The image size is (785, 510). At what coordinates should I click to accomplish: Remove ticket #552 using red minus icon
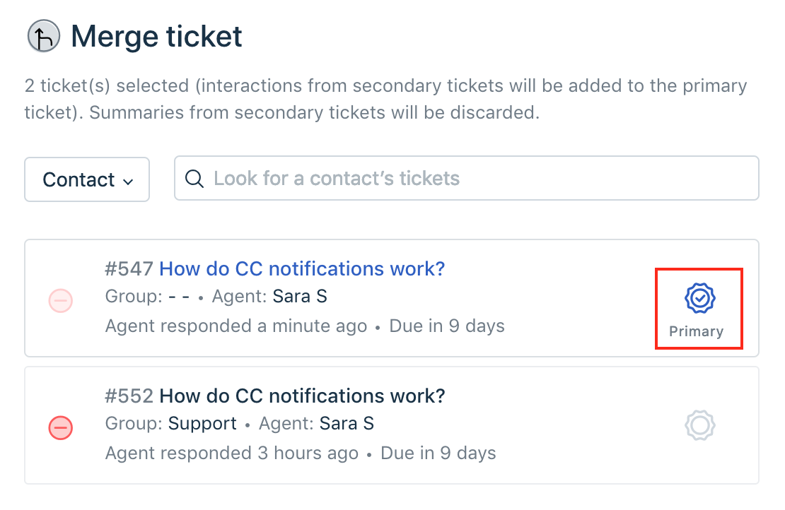click(x=61, y=427)
